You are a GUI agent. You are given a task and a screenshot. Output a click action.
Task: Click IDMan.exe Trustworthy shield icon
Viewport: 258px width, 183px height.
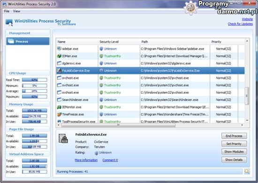[101, 56]
